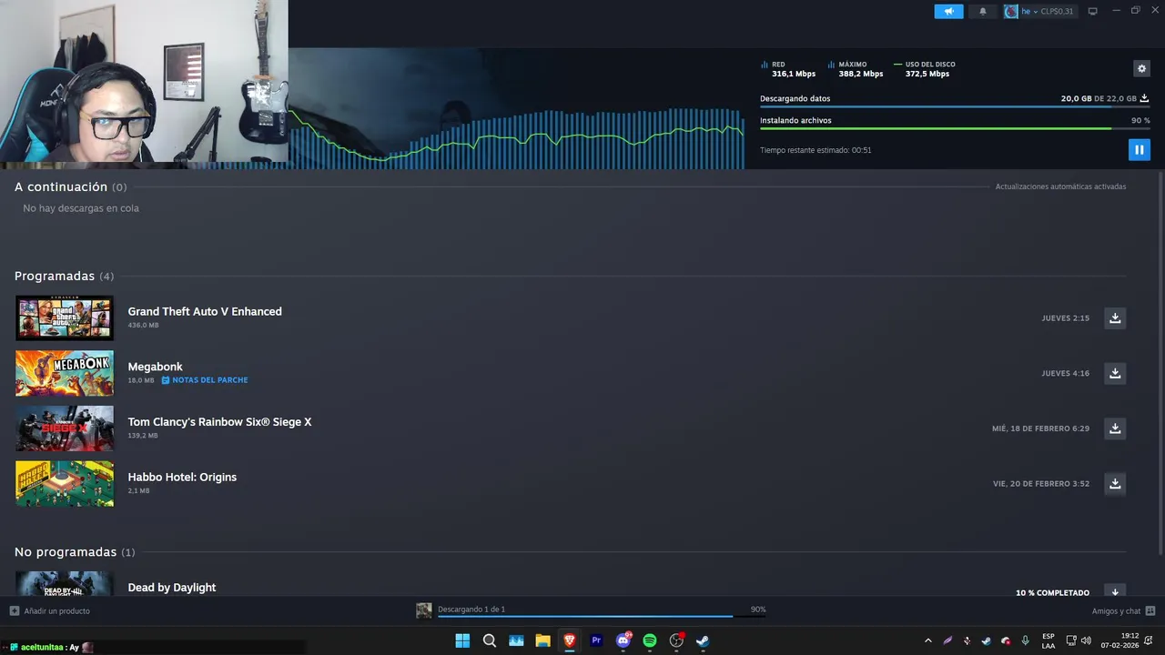Pause the current download
The image size is (1165, 655).
coord(1139,149)
